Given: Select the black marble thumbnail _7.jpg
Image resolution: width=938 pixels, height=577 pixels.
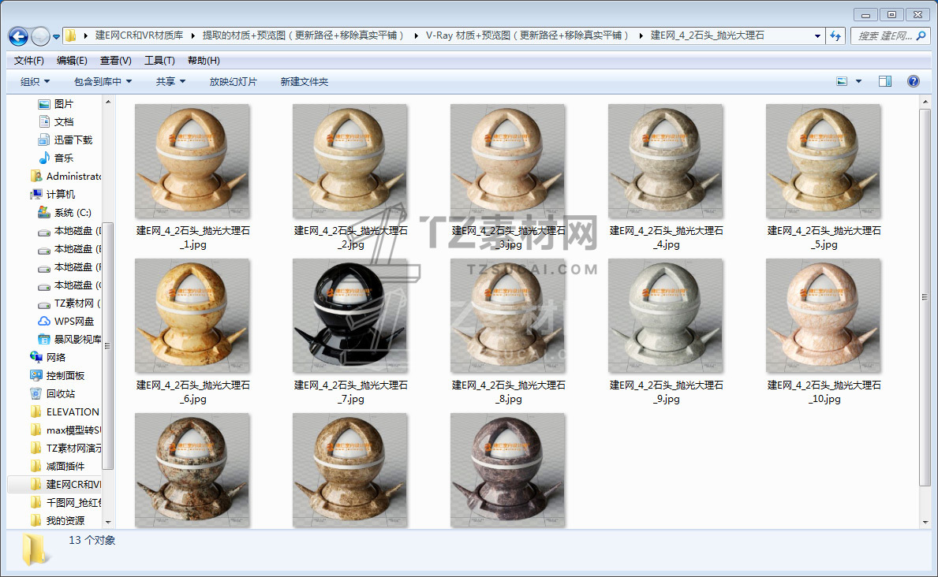Looking at the screenshot, I should click(x=349, y=316).
